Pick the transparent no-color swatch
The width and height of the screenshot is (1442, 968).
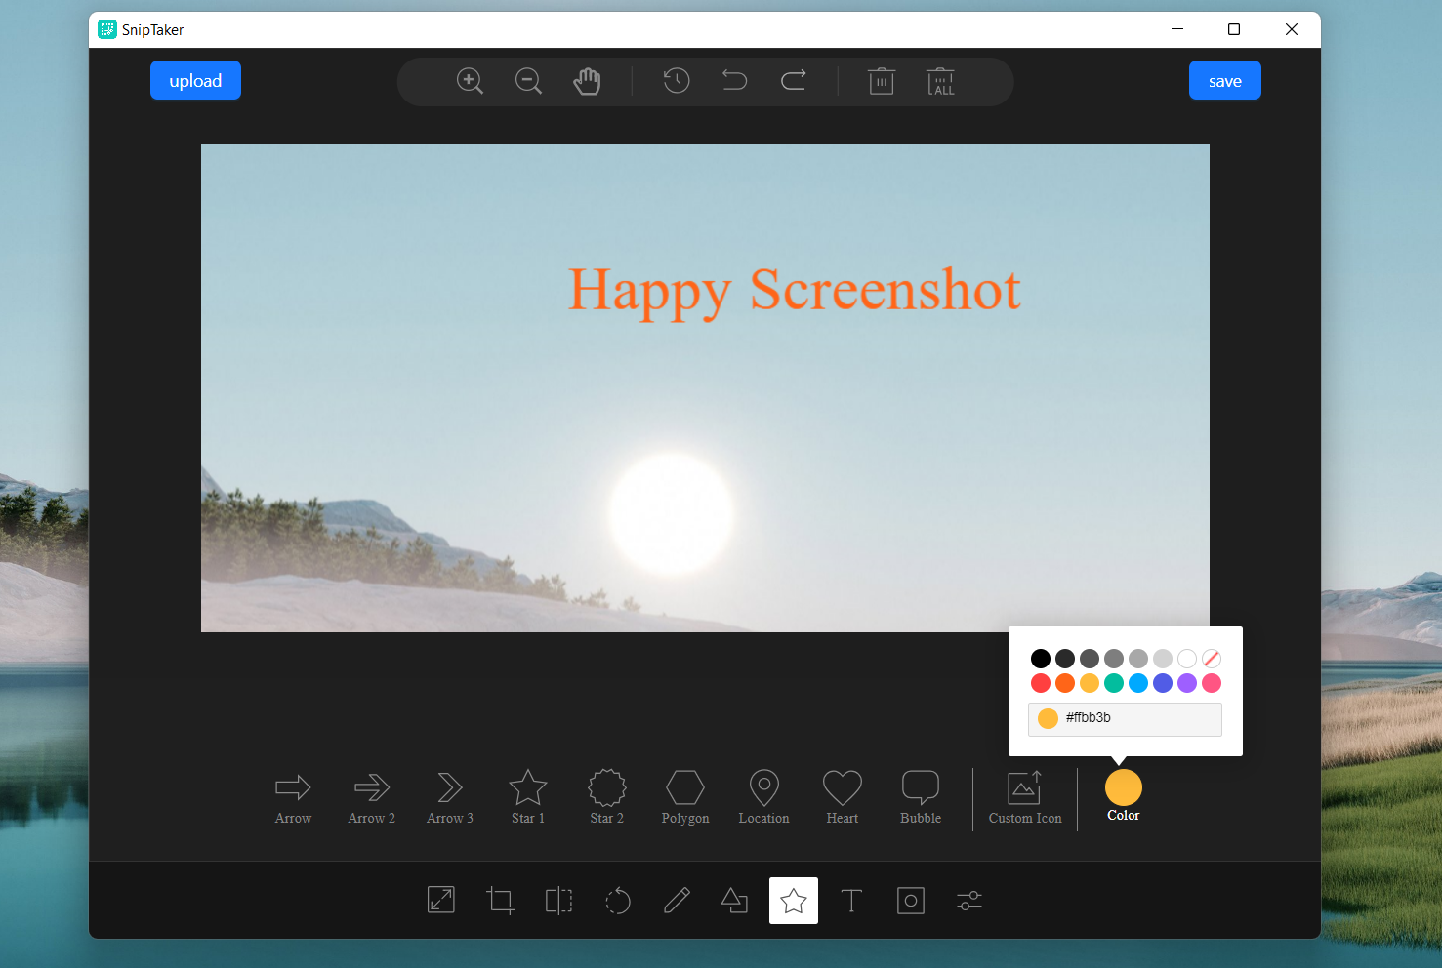[x=1212, y=659]
